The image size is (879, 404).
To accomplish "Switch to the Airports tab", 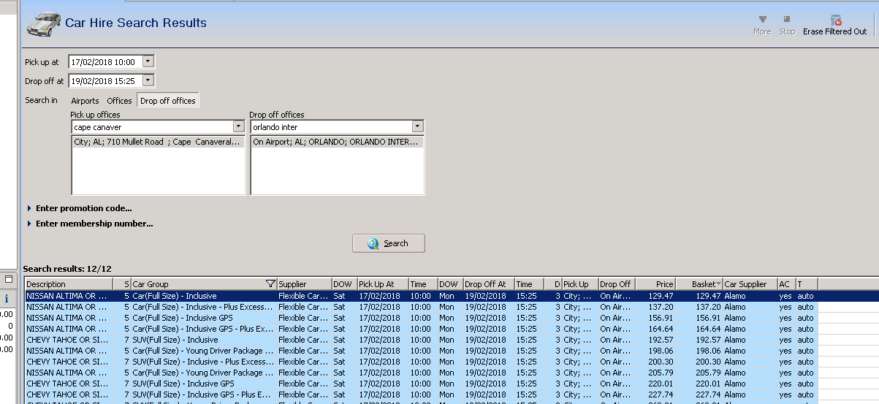I will tap(85, 101).
